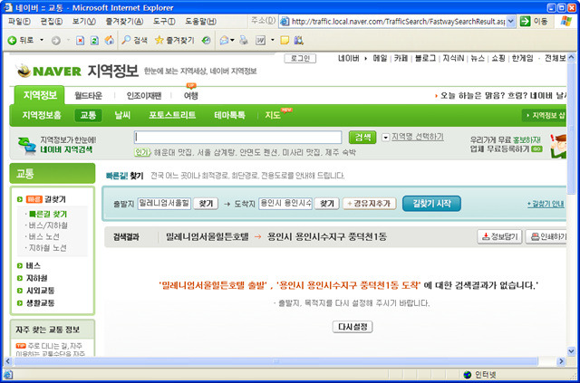Click the local search text box
This screenshot has width=580, height=383.
pyautogui.click(x=237, y=138)
